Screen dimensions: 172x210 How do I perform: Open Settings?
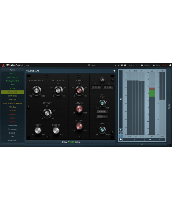click(x=147, y=65)
